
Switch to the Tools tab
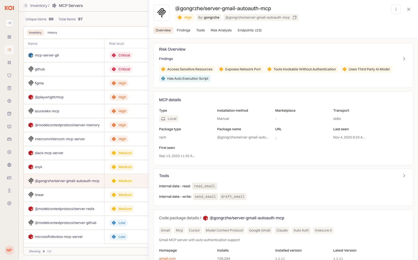point(201,30)
